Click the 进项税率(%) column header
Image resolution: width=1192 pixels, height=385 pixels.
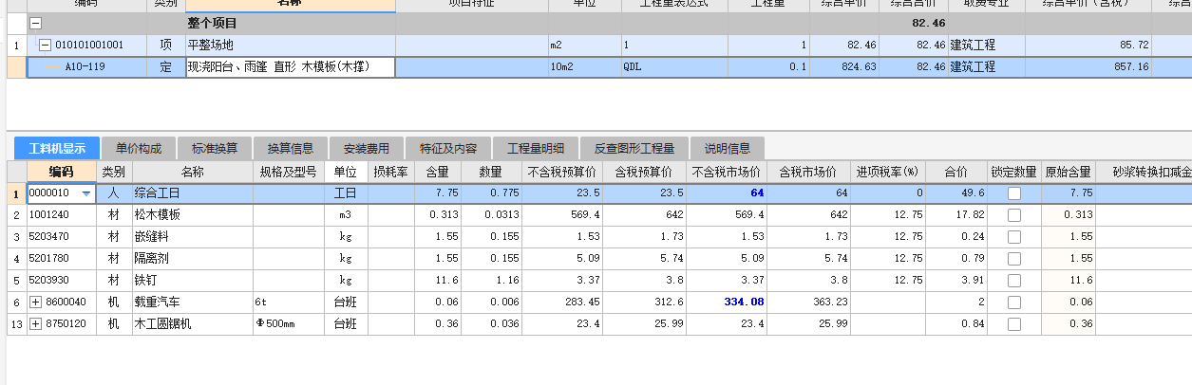(888, 172)
